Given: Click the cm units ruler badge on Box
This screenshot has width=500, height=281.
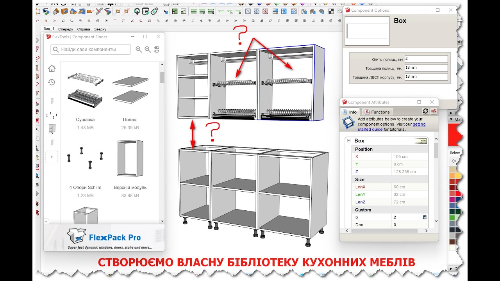Looking at the screenshot, I should click(x=421, y=141).
